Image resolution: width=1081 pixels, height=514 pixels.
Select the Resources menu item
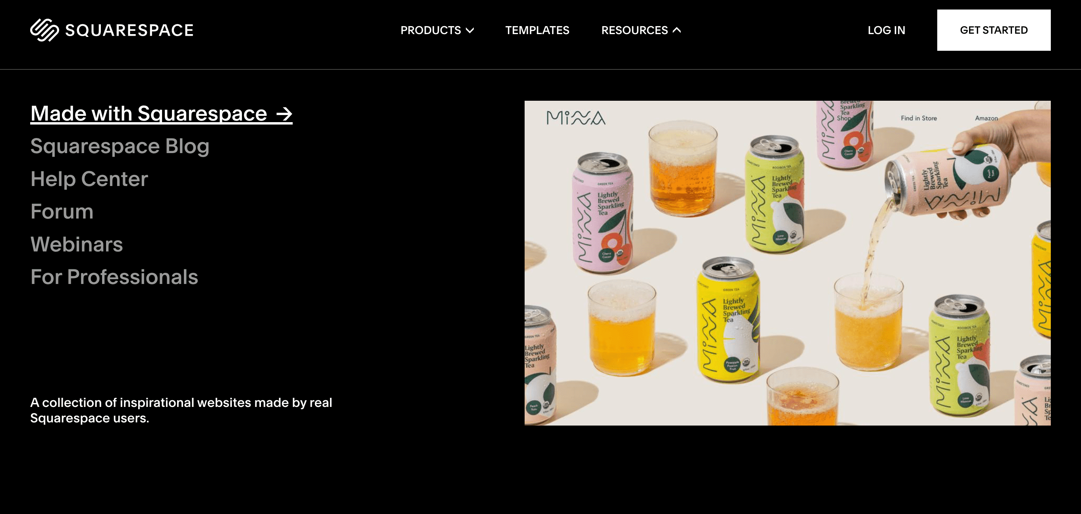coord(641,30)
